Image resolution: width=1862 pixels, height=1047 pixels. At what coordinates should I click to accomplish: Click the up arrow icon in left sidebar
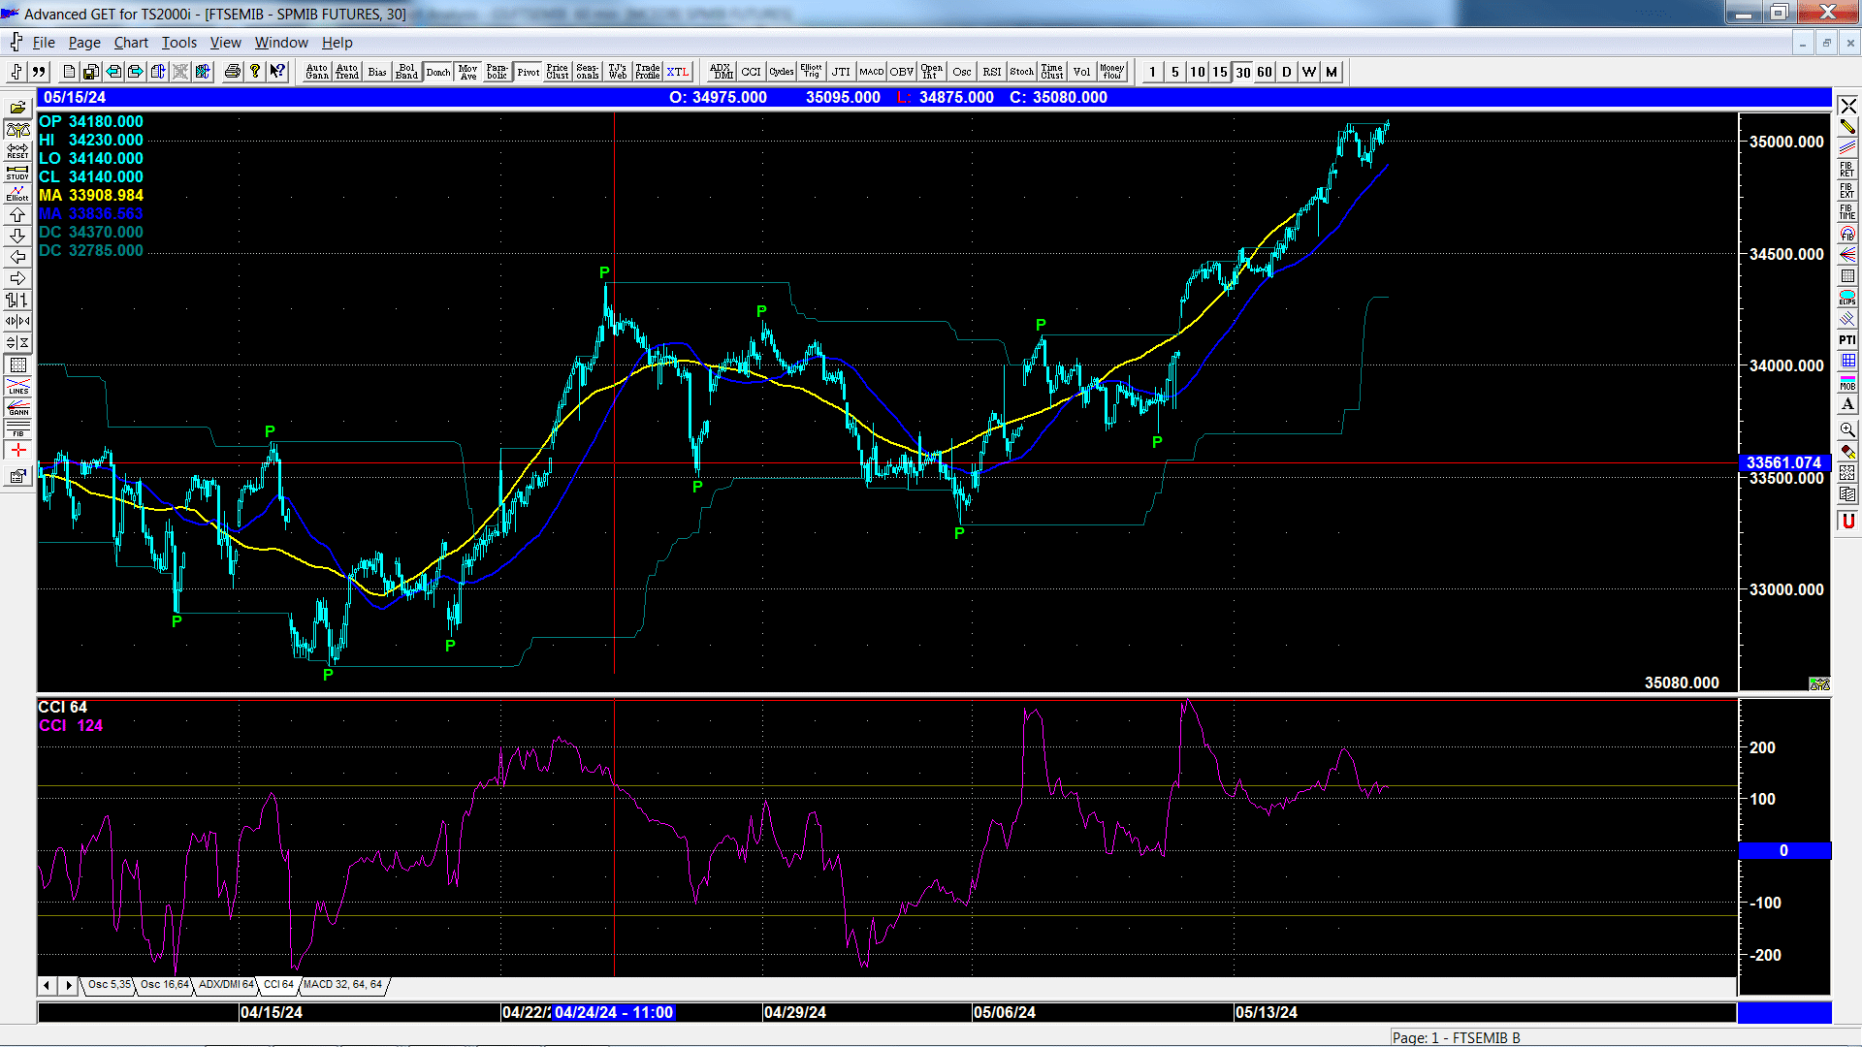[x=17, y=215]
